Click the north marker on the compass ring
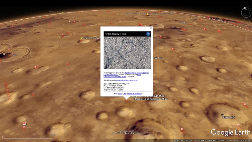 [x=245, y=8]
